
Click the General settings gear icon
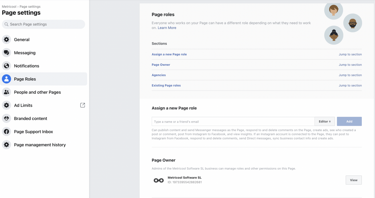coord(6,39)
